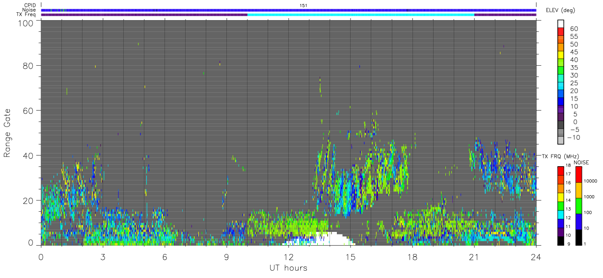This screenshot has width=603, height=278.
Task: Pick the red segment of TX FRQ colorbar
Action: click(x=561, y=171)
